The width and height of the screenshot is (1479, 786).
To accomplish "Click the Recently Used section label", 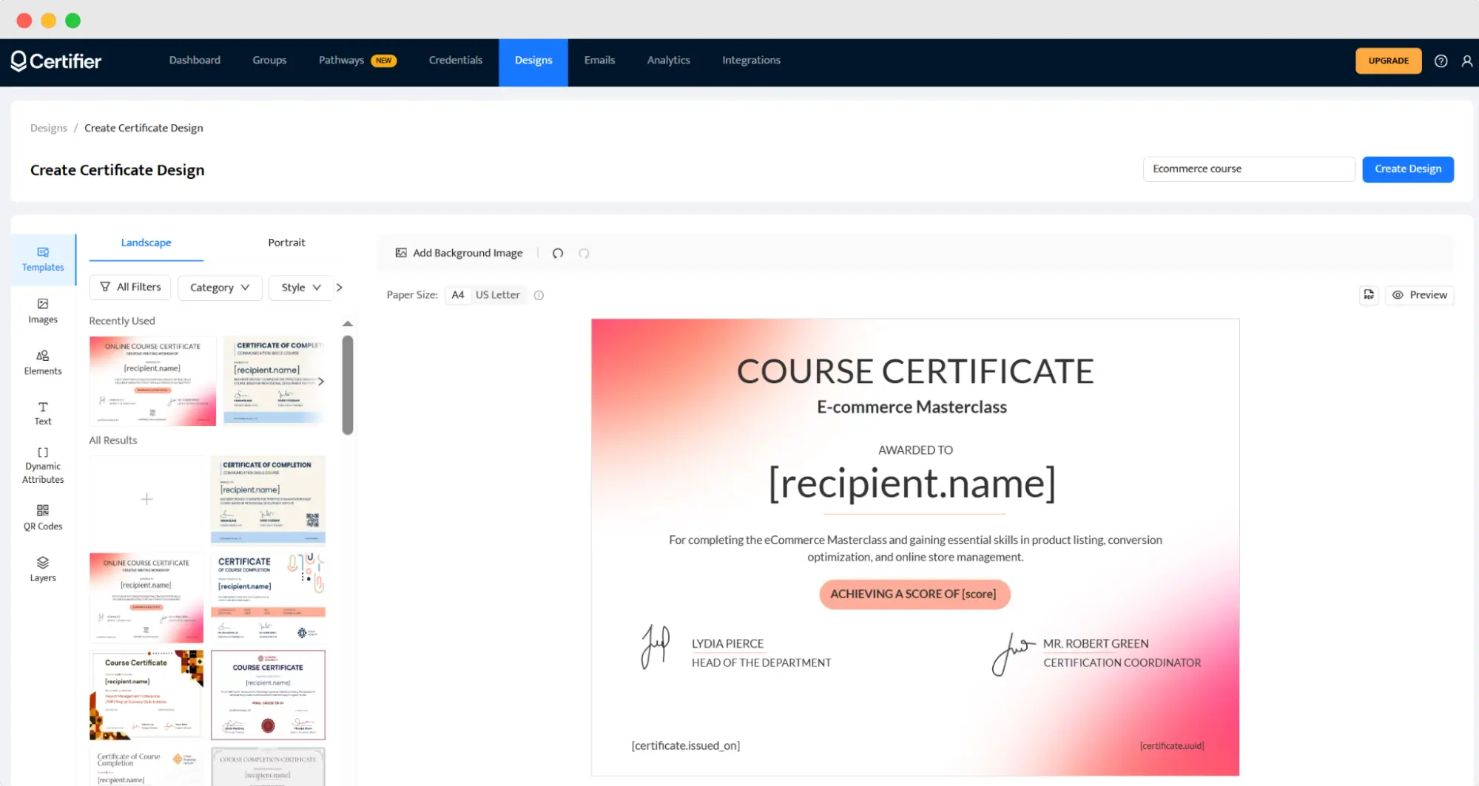I will coord(122,321).
